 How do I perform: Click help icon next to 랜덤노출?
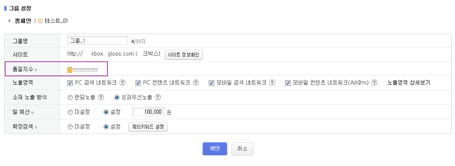(101, 97)
